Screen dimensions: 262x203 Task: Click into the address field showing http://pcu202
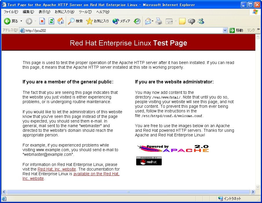pos(124,30)
